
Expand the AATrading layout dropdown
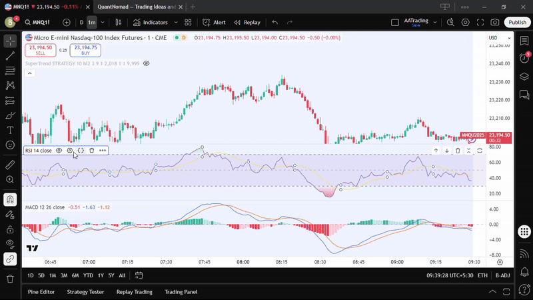click(435, 23)
